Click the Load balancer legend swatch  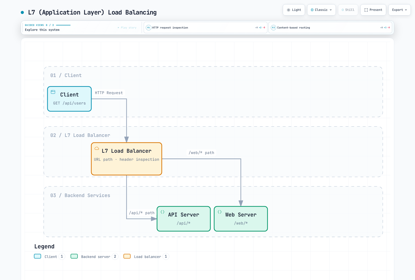[x=127, y=256]
